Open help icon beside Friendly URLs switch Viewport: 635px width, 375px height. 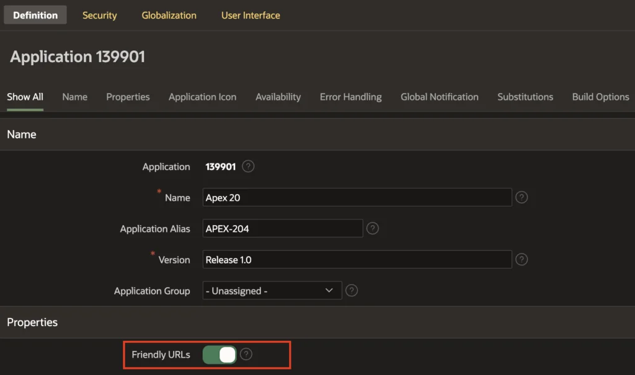[x=246, y=355]
